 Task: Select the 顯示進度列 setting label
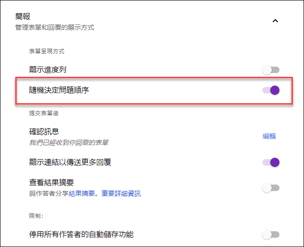click(48, 69)
